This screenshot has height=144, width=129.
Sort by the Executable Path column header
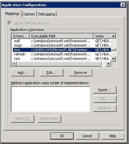(61, 36)
